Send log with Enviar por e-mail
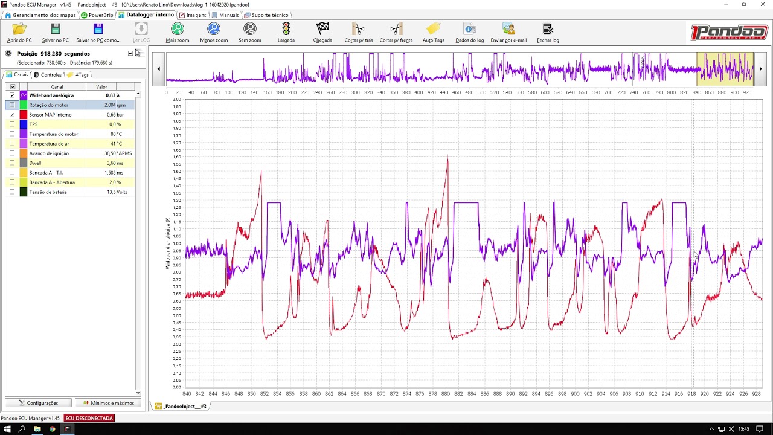Viewport: 773px width, 435px height. (x=508, y=33)
